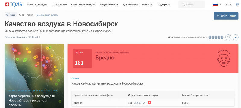Viewport: 241px width, 108px height.
Task: Click the search magnifier icon
Action: pyautogui.click(x=183, y=4)
